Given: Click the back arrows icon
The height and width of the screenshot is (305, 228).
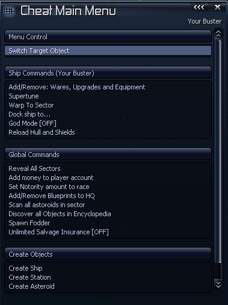Looking at the screenshot, I should 199,7.
